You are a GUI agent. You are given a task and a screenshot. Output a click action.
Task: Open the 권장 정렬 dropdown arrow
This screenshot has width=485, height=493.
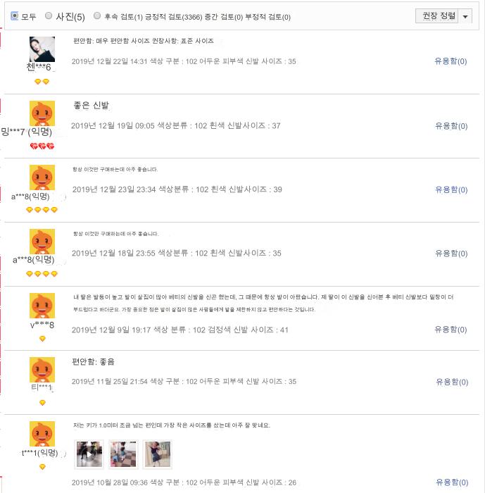coord(465,16)
